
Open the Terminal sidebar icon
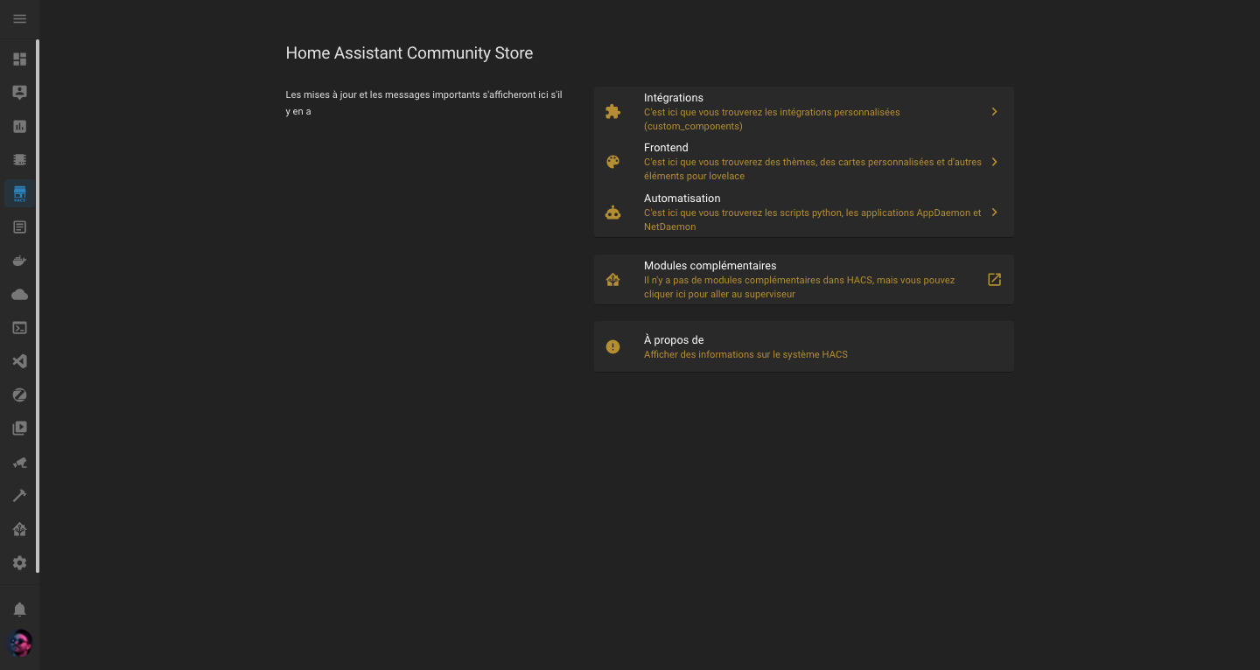pyautogui.click(x=19, y=328)
